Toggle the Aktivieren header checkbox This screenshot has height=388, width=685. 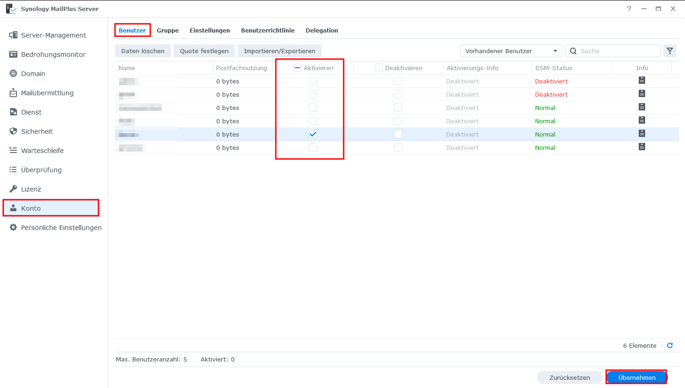click(x=297, y=68)
